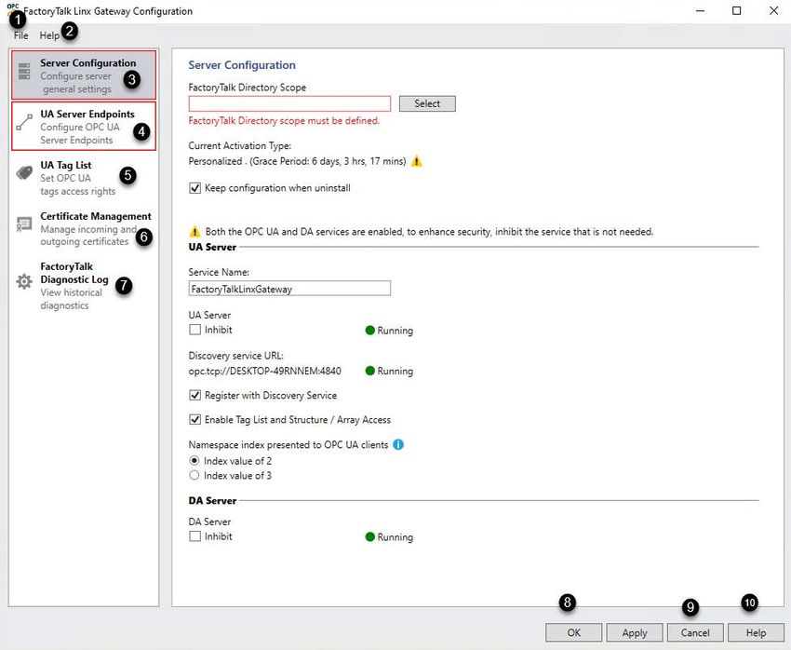The width and height of the screenshot is (791, 650).
Task: Open the File menu
Action: coord(21,35)
